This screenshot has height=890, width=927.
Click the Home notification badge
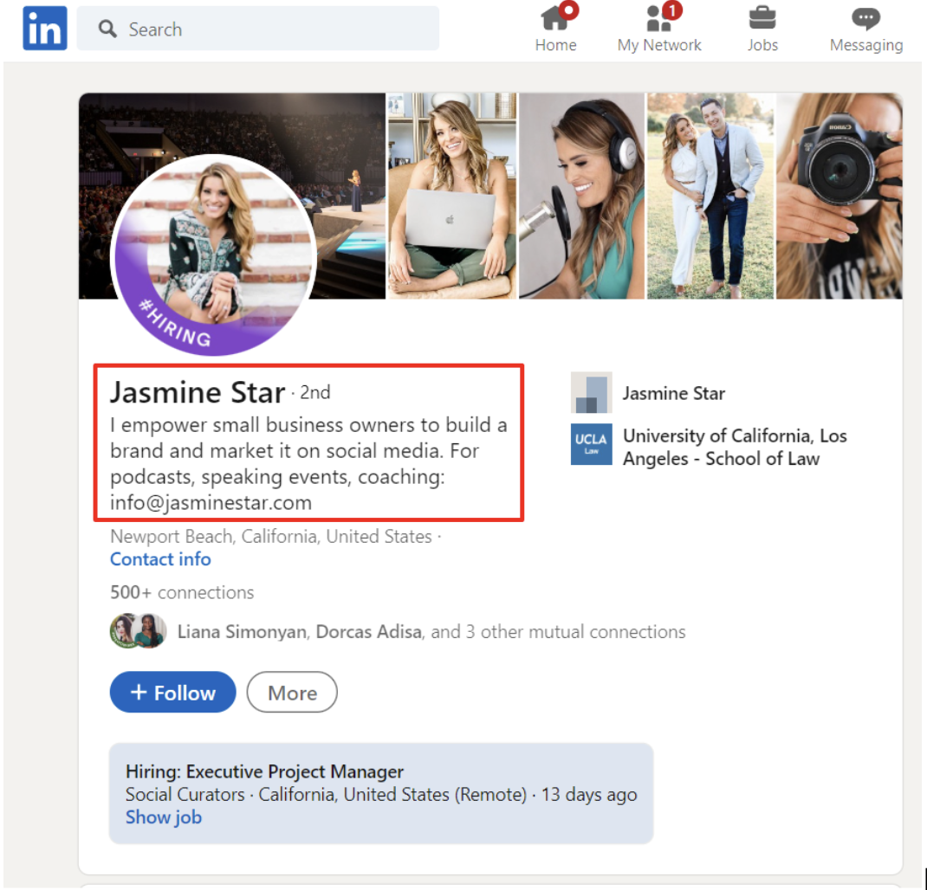click(568, 10)
